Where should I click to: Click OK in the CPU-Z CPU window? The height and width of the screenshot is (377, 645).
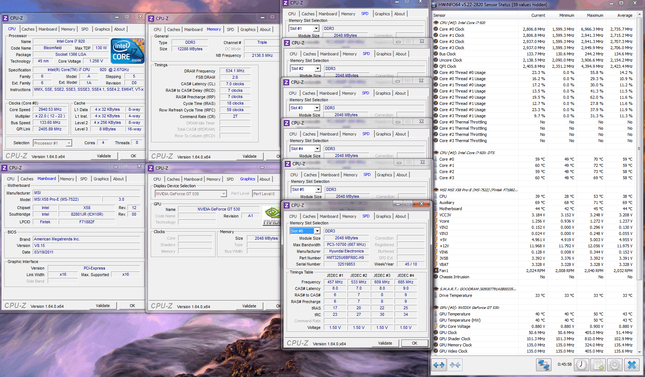133,156
